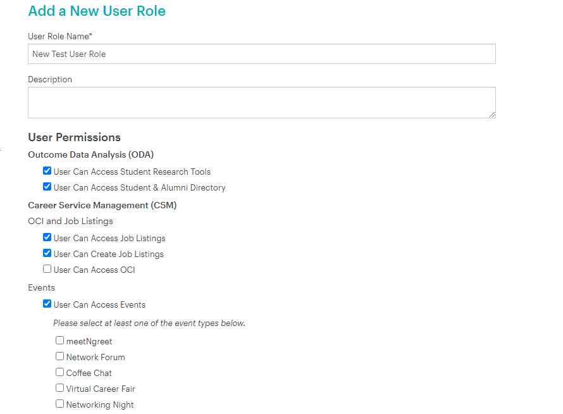Check the meetNgreet event type checkbox
Image resolution: width=563 pixels, height=414 pixels.
coord(60,341)
